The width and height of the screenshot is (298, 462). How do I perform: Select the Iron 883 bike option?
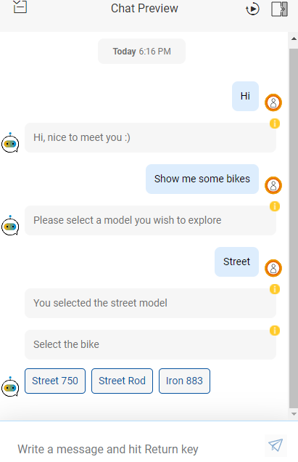pyautogui.click(x=184, y=381)
